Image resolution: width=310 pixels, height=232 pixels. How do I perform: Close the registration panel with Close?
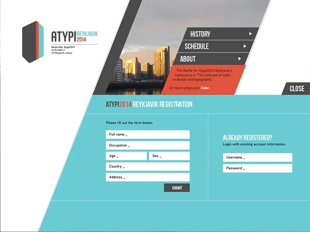tap(296, 89)
